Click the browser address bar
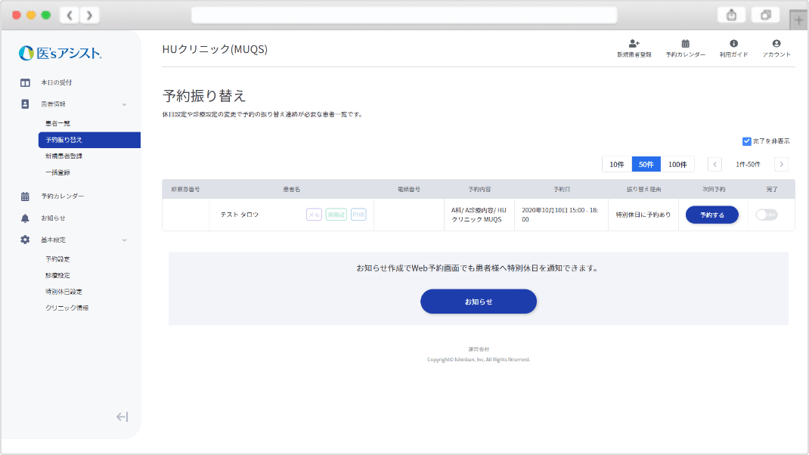Image resolution: width=809 pixels, height=455 pixels. point(404,15)
